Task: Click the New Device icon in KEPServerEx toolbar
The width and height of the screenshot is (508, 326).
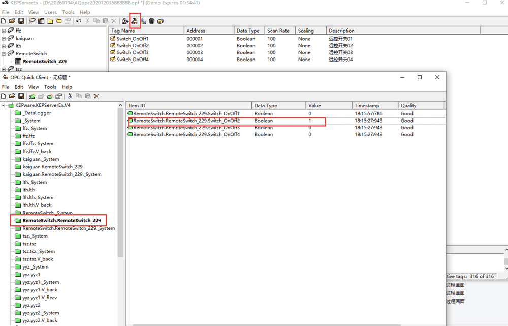Action: 41,21
